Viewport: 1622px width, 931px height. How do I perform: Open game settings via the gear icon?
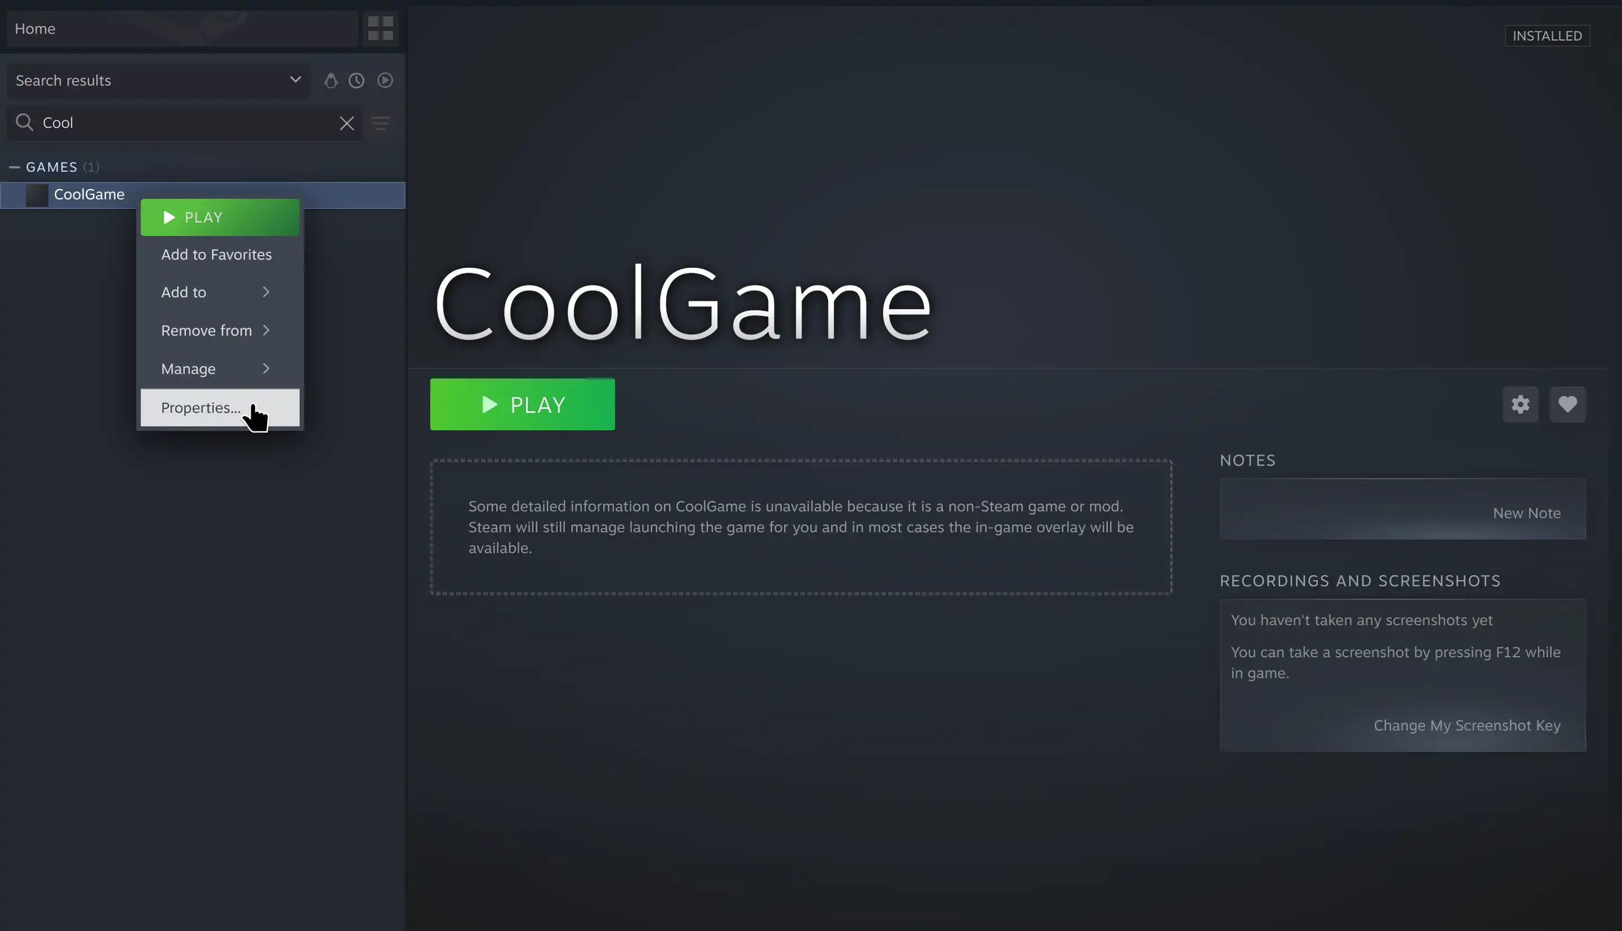pyautogui.click(x=1521, y=404)
